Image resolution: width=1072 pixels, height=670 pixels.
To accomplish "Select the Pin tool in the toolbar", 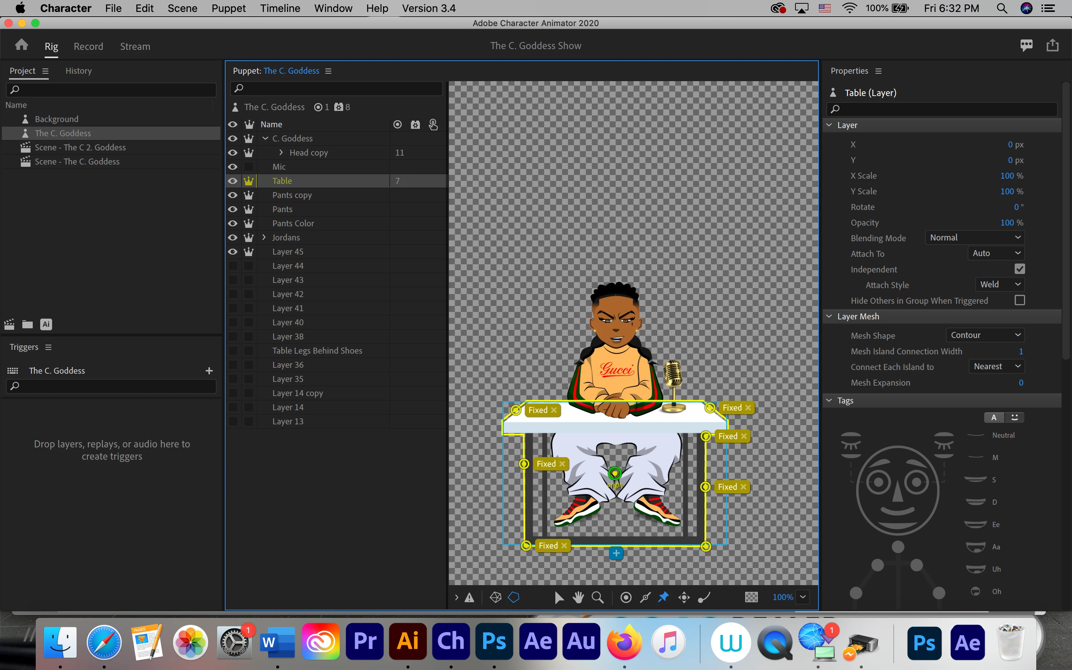I will click(x=664, y=597).
